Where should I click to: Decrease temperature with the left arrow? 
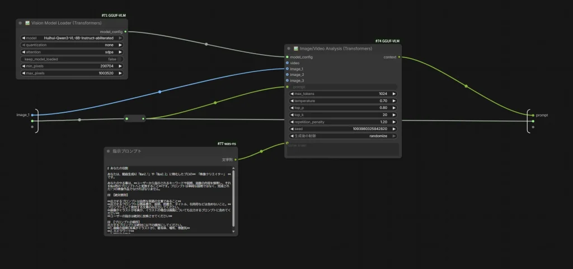click(292, 101)
